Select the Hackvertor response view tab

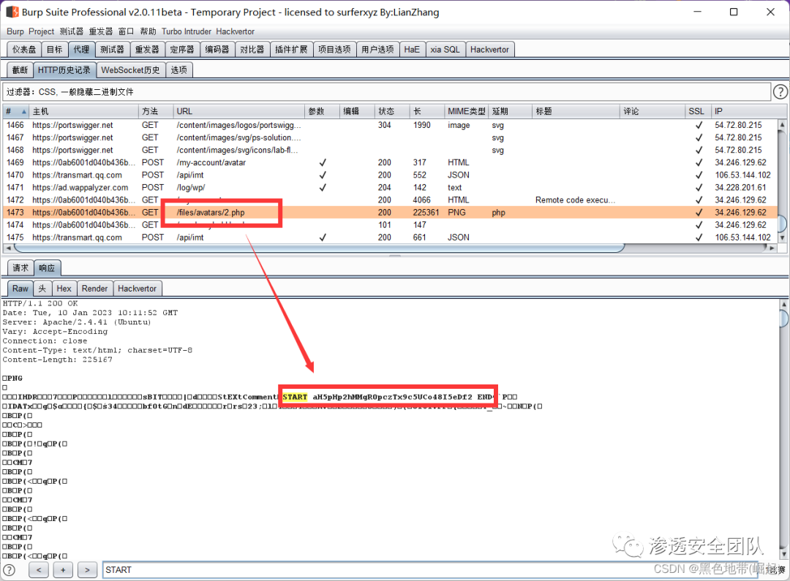[137, 289]
